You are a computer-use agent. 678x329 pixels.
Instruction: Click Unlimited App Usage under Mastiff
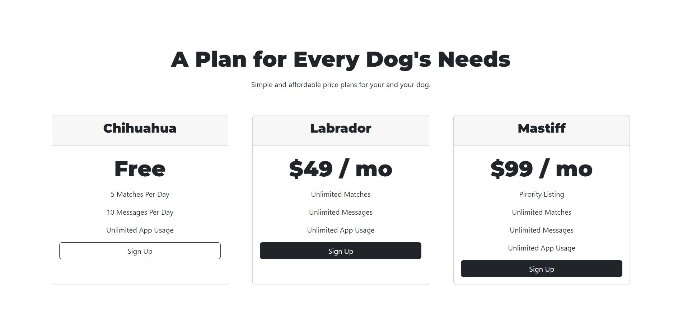[x=541, y=248]
